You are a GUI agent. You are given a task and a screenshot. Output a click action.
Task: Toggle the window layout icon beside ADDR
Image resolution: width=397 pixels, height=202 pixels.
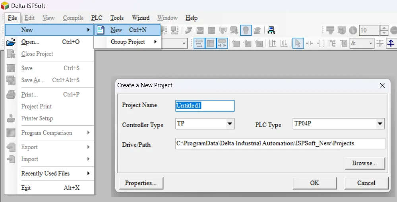coord(210,43)
